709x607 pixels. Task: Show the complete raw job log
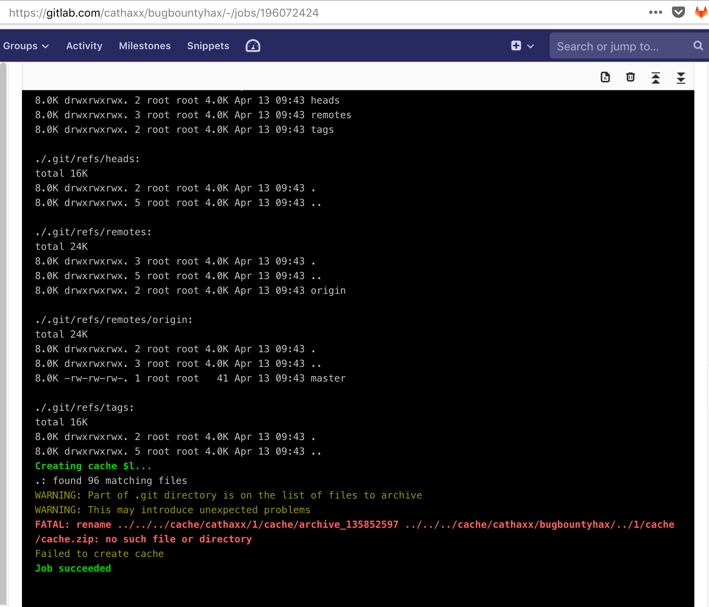605,77
